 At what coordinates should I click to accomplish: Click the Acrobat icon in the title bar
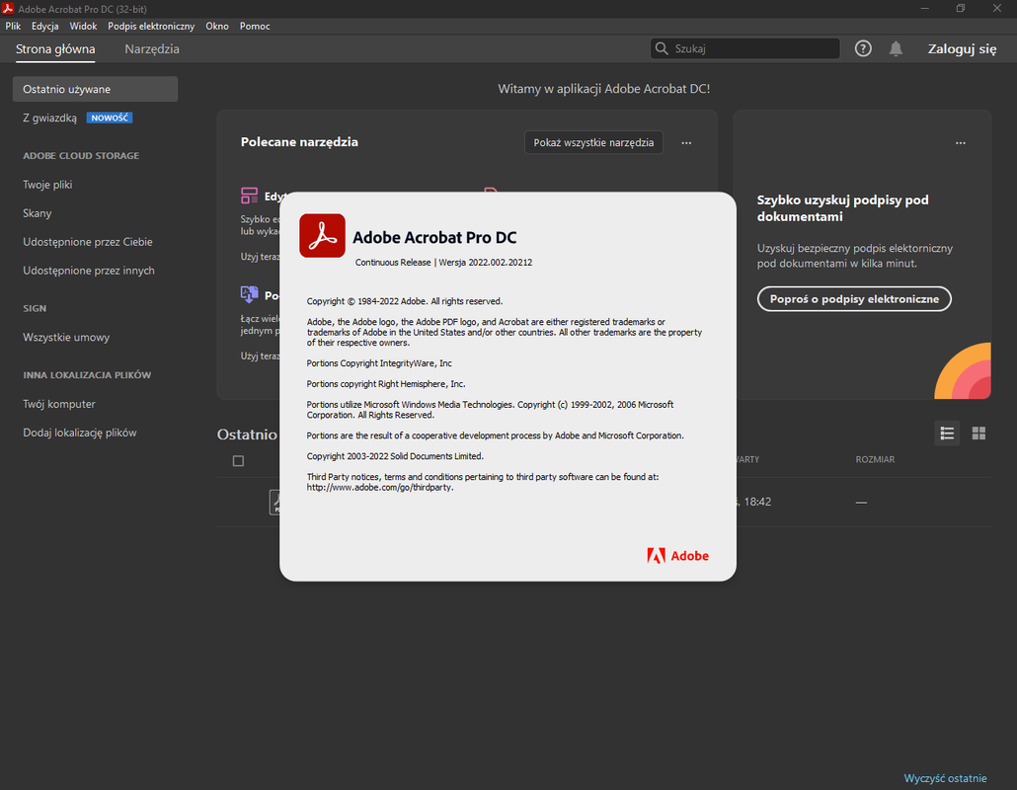pyautogui.click(x=8, y=9)
